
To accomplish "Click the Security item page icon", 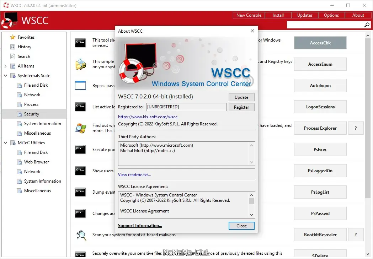I will pos(19,114).
